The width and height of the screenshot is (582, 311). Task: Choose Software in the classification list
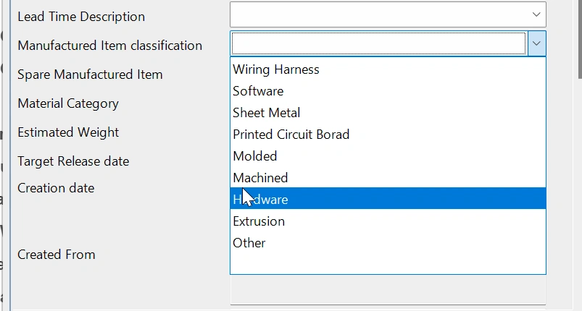coord(258,91)
